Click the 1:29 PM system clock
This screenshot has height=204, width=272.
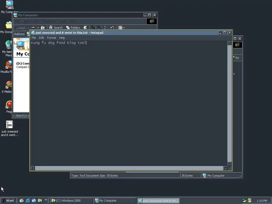[262, 201]
